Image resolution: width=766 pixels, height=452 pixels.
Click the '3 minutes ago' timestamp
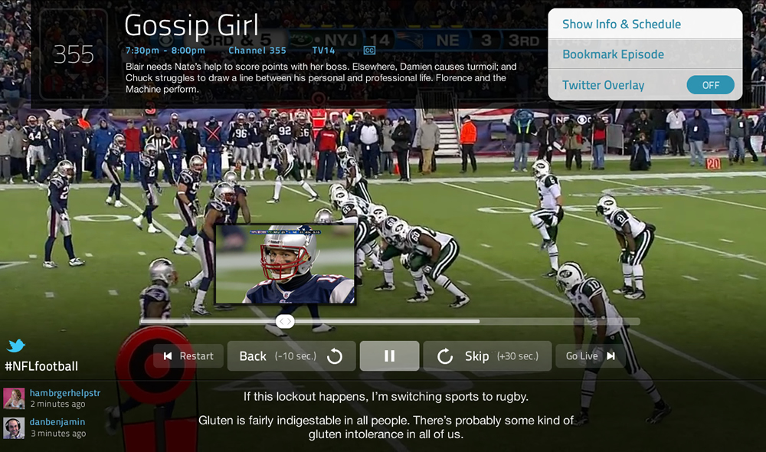(x=58, y=434)
